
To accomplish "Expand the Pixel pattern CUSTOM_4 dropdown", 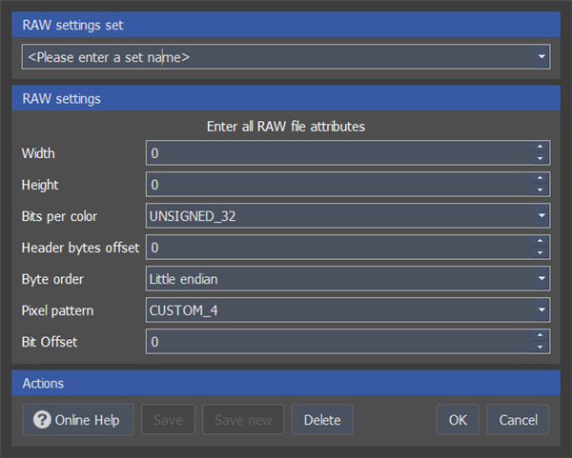I will 541,310.
